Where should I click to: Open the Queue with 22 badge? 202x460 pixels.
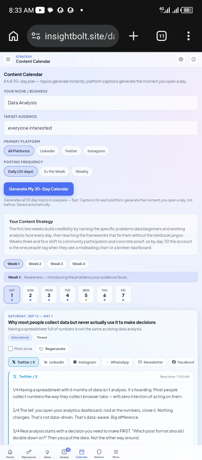[64, 453]
